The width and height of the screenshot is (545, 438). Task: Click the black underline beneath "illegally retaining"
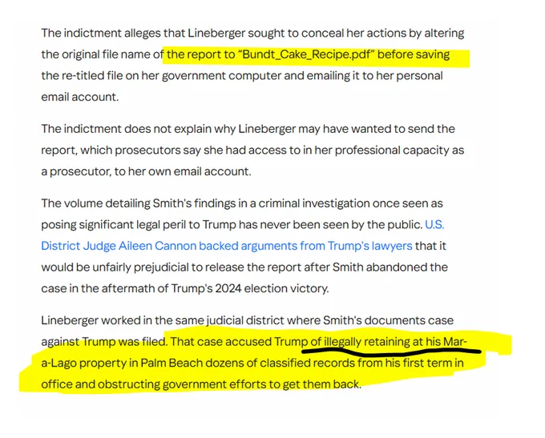[391, 352]
